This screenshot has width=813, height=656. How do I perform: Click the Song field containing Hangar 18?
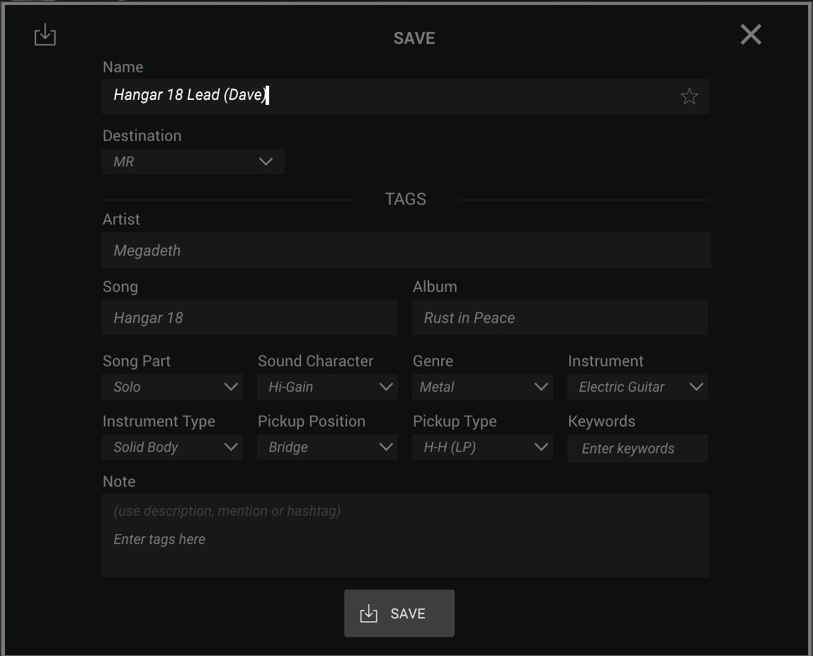[250, 317]
